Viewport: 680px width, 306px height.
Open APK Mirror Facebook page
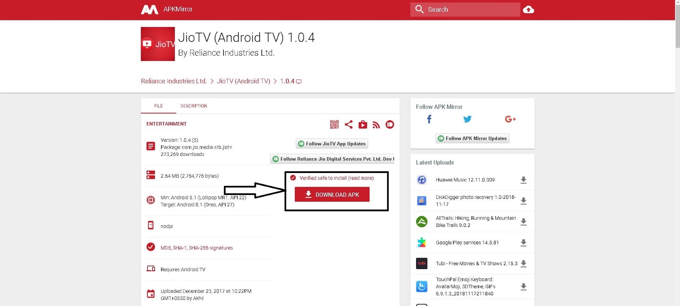[x=429, y=119]
